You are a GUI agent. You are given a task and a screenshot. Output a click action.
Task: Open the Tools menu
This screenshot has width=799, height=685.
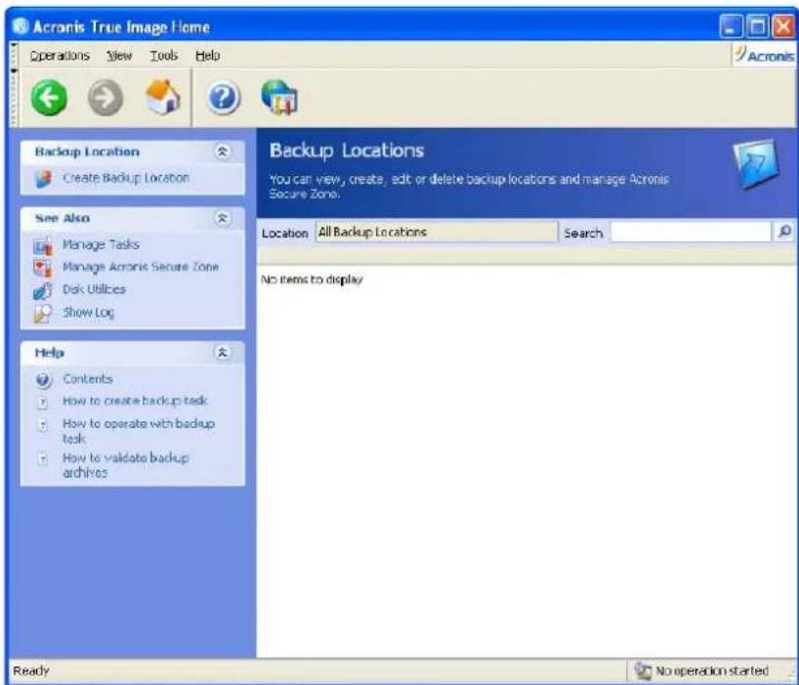coord(163,55)
